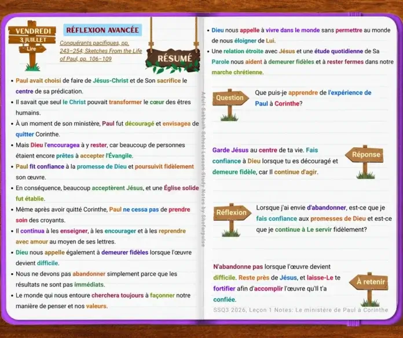Click the Vendredi 3 Juillet signpost
The height and width of the screenshot is (338, 403).
pos(32,45)
